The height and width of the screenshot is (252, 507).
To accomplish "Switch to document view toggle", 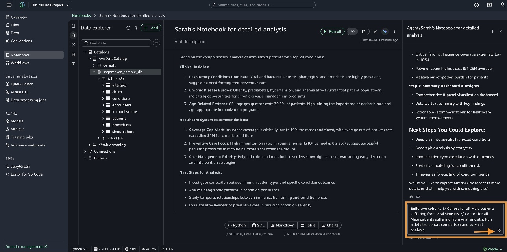I will pos(363,31).
